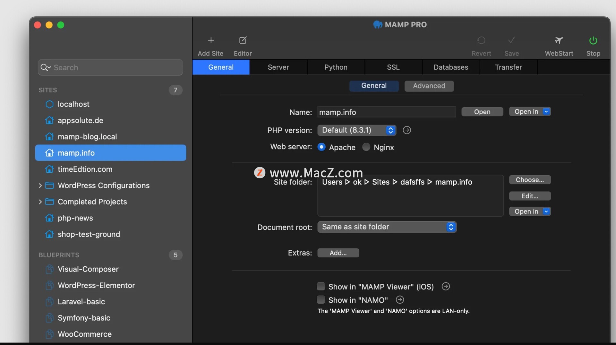
Task: Click the BLUEPRINTS count badge 5
Action: point(175,255)
